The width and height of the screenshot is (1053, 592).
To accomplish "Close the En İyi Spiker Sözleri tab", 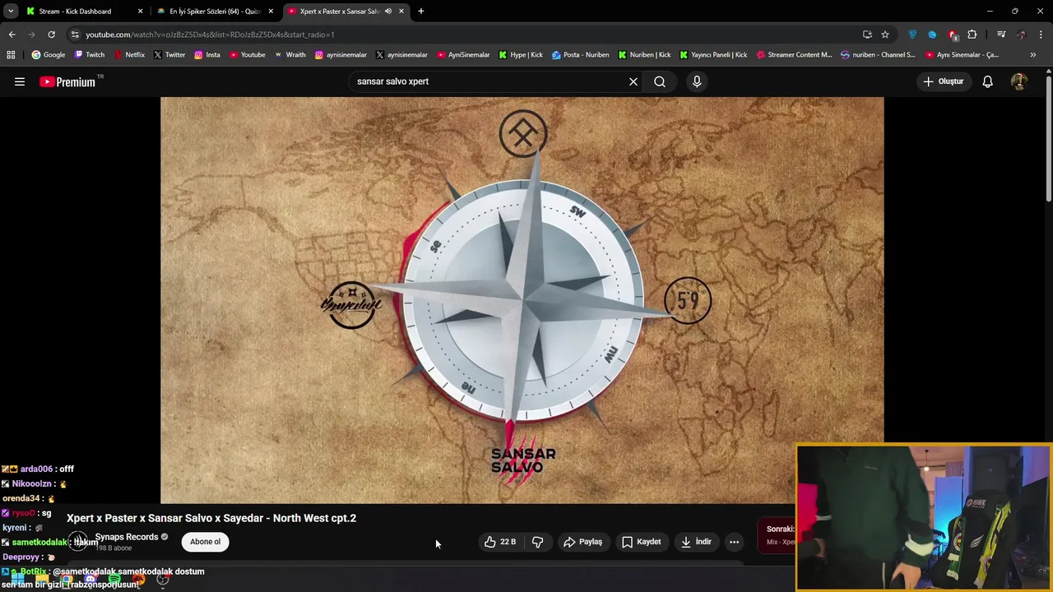I will (271, 12).
